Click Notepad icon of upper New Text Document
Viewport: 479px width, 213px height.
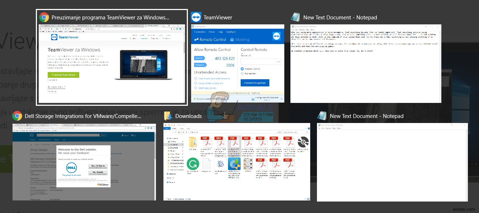[295, 17]
